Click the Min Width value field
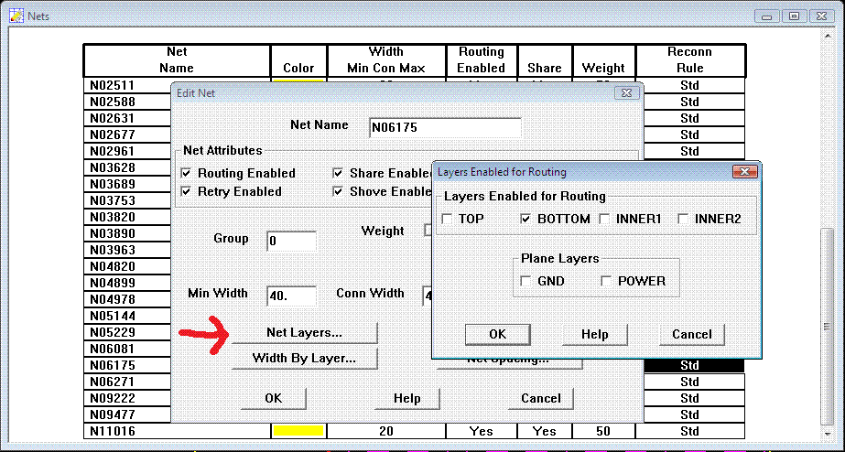Screen dimensions: 845x452 point(291,296)
